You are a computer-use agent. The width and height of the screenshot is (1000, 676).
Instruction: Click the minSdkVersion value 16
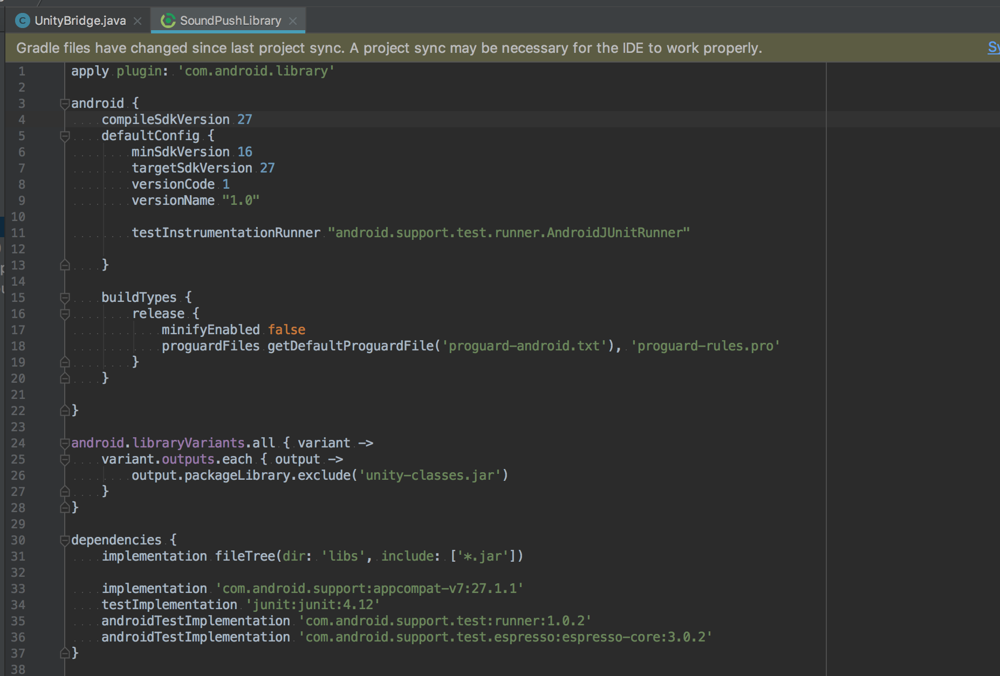pyautogui.click(x=245, y=152)
